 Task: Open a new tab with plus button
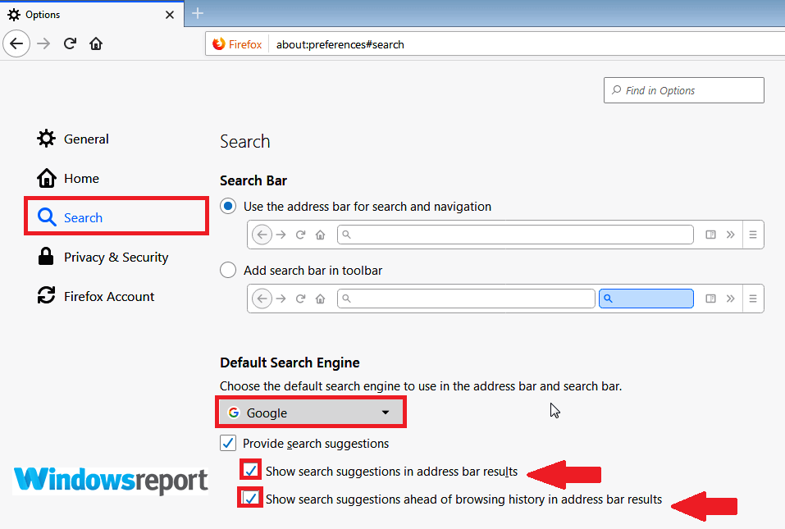198,13
